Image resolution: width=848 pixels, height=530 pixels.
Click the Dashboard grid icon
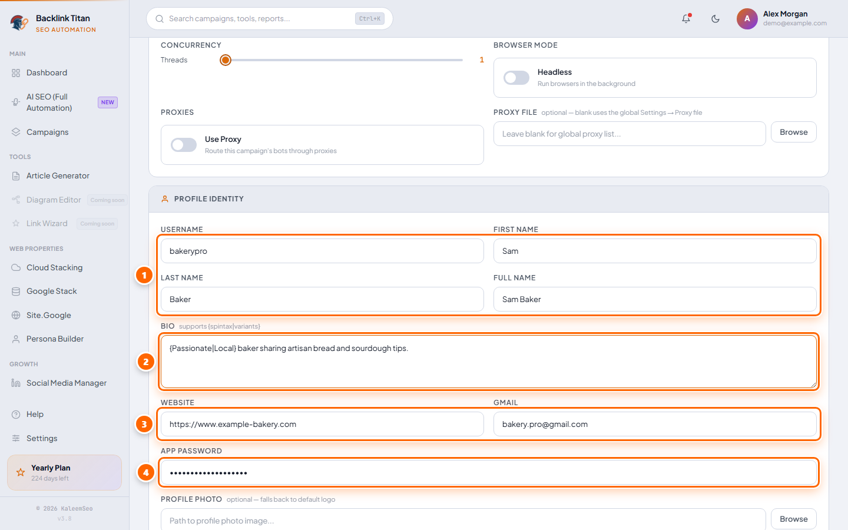[x=16, y=73]
